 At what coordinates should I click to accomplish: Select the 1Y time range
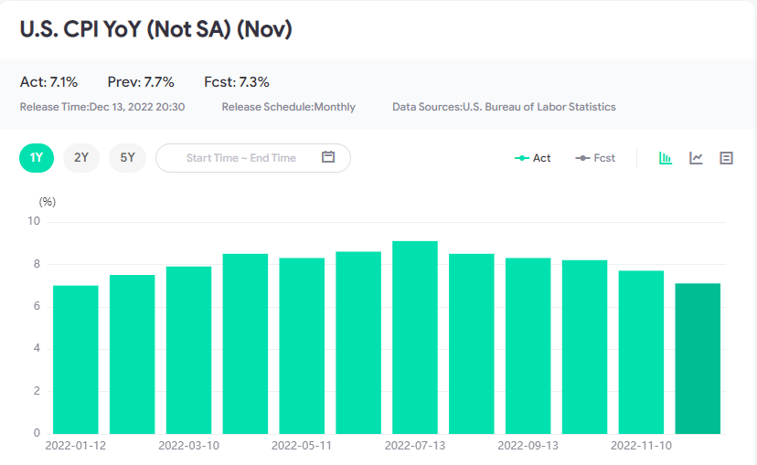37,157
